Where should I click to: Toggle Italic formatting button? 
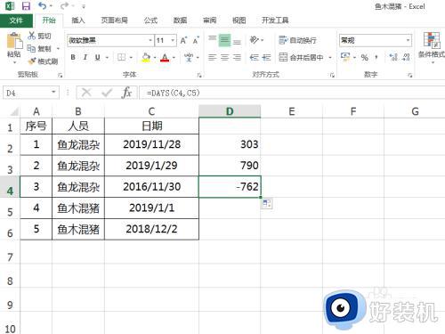pyautogui.click(x=85, y=57)
